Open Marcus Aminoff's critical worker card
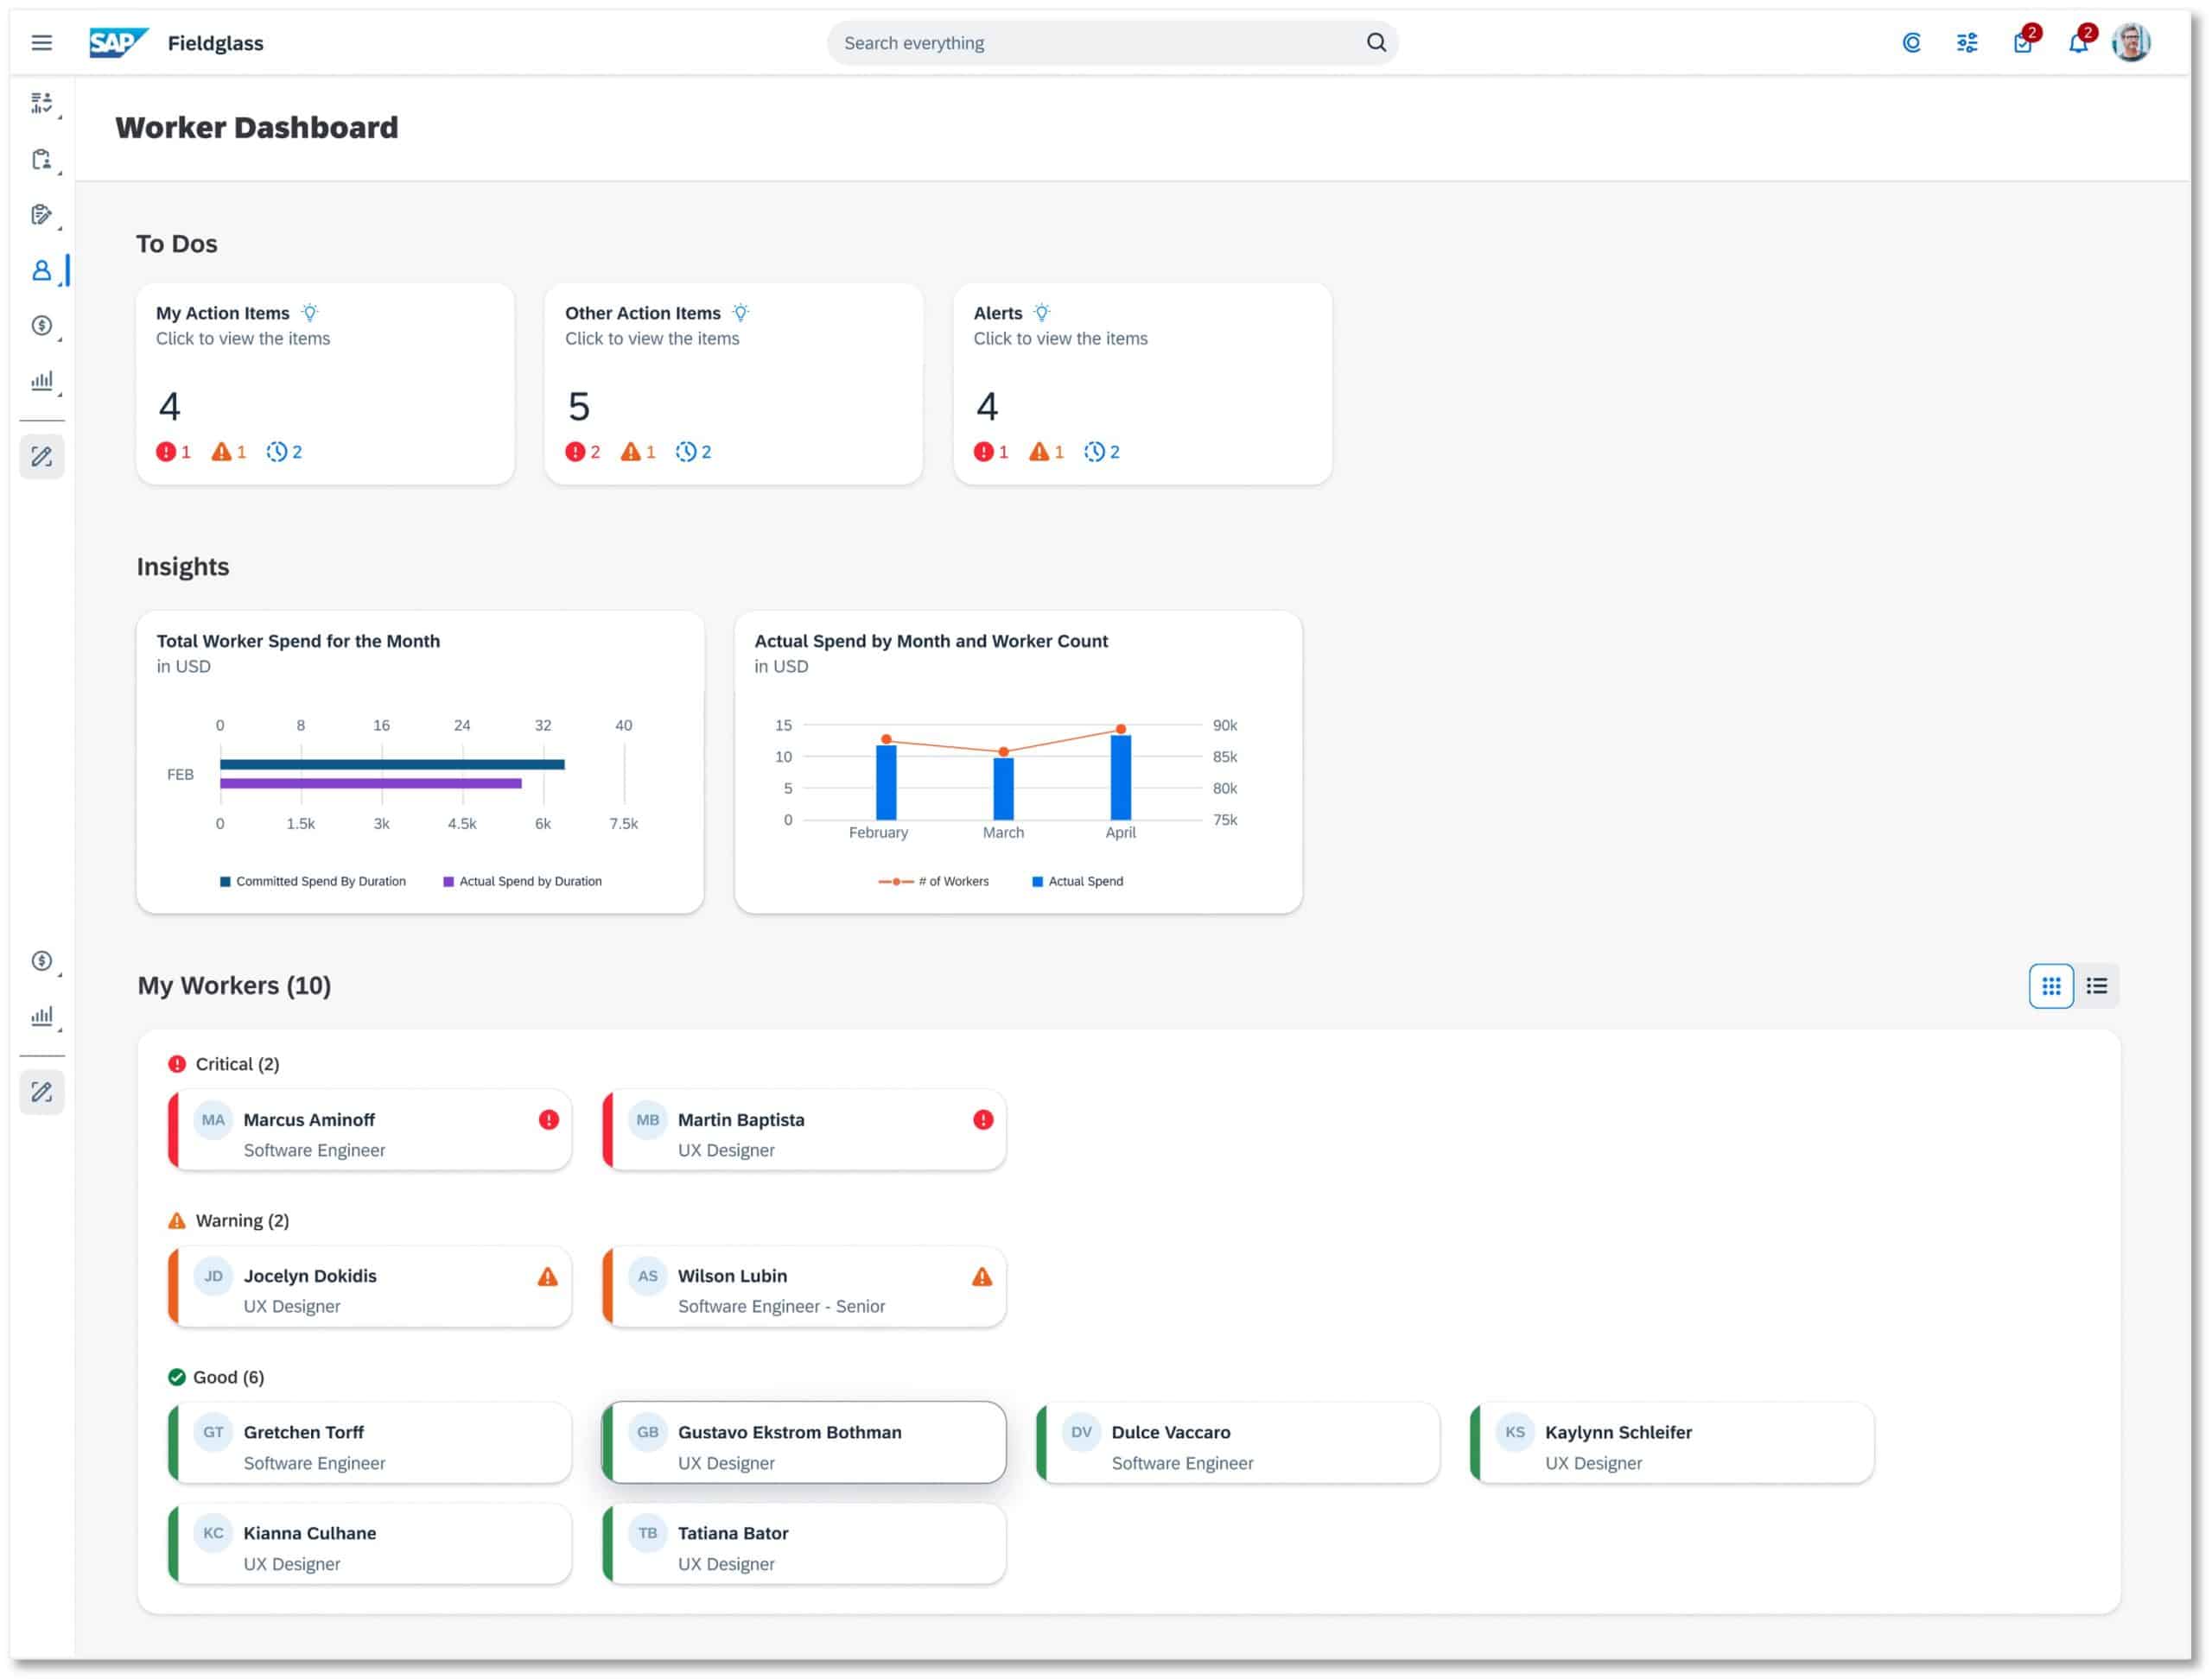 (x=368, y=1131)
